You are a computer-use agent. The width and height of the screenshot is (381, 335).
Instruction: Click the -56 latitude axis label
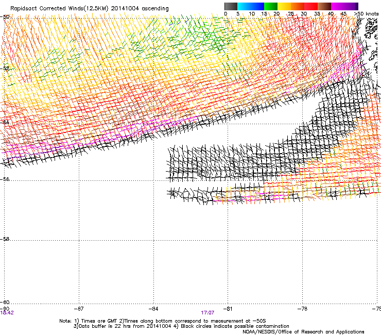tap(5, 179)
